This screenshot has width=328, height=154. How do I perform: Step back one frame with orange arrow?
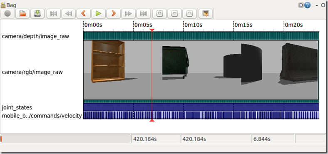pyautogui.click(x=84, y=14)
